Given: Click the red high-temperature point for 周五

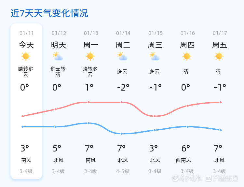Looking at the screenshot, I should click(x=221, y=102).
